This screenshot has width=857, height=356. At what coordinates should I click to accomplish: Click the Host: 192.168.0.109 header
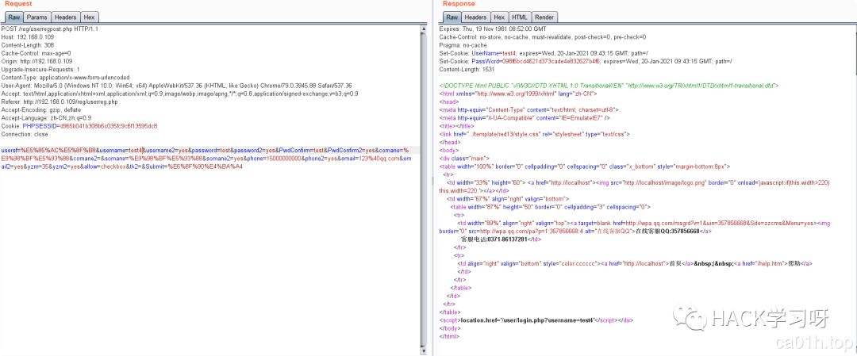[27, 36]
